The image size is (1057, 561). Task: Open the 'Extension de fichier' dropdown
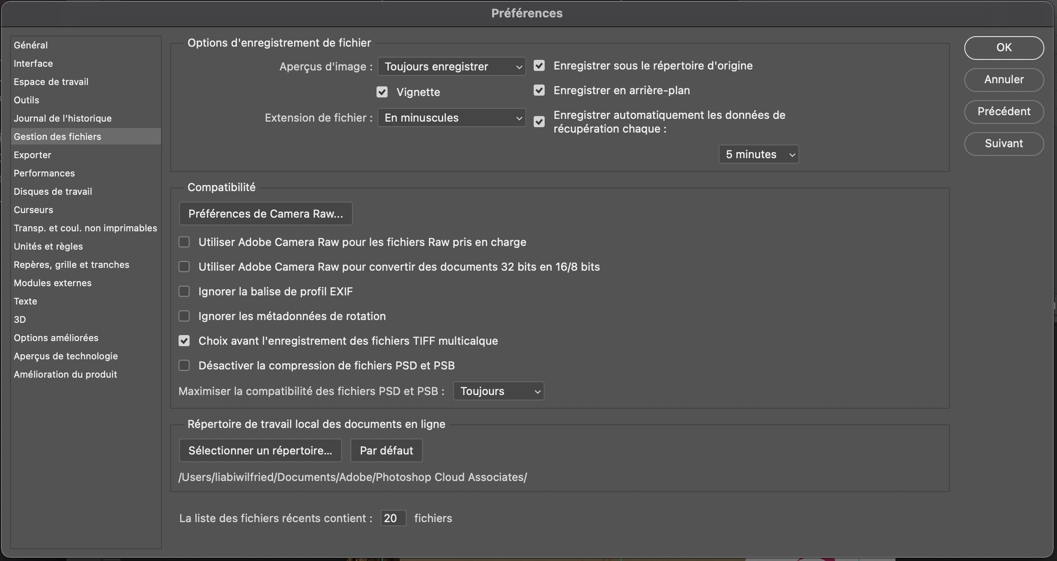(x=451, y=118)
